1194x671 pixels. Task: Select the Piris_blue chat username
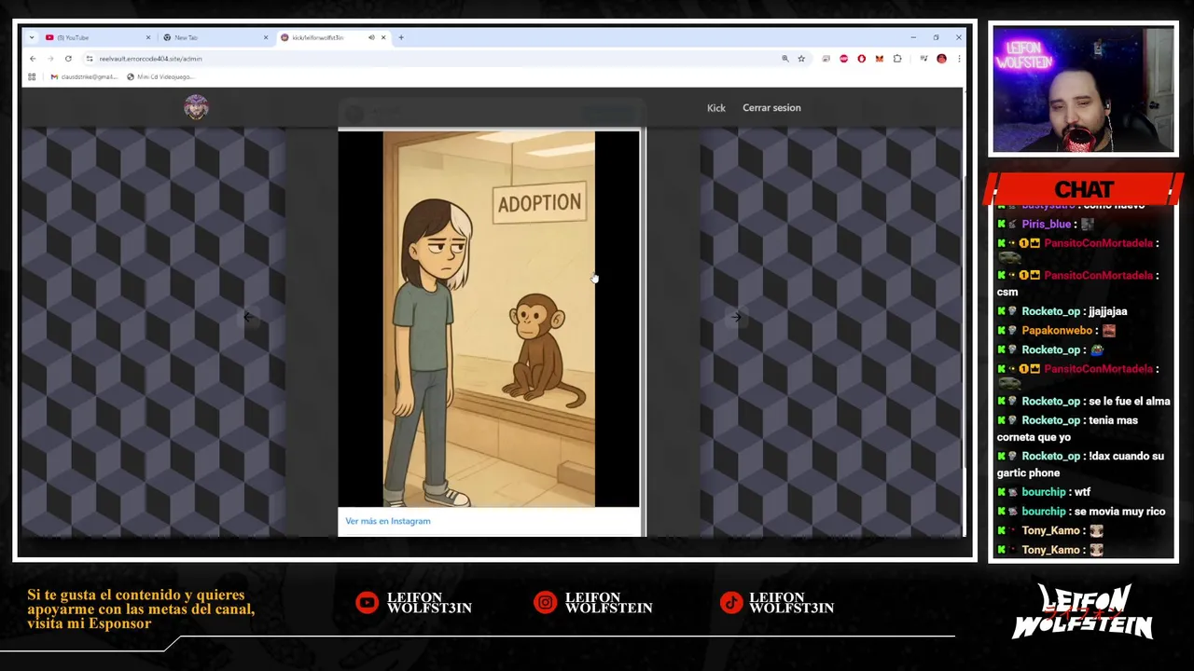point(1046,225)
